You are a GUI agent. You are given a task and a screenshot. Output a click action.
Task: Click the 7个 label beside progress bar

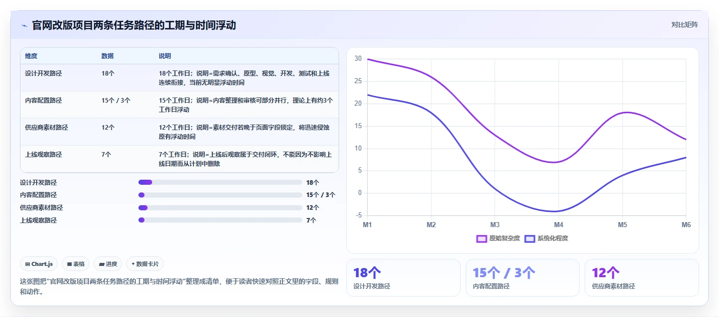click(311, 221)
